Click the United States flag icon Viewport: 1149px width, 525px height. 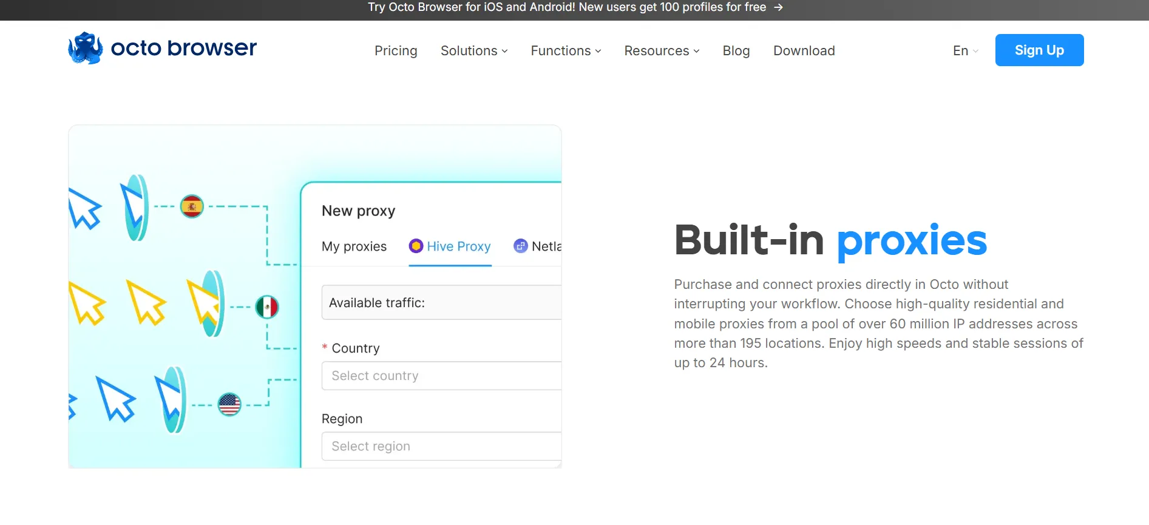coord(229,404)
